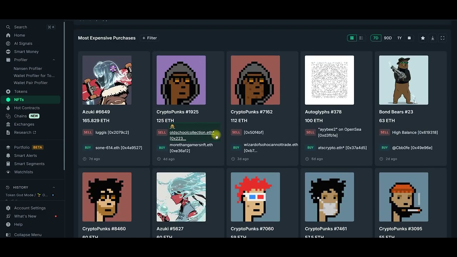
Task: Switch to grid view
Action: pos(352,38)
